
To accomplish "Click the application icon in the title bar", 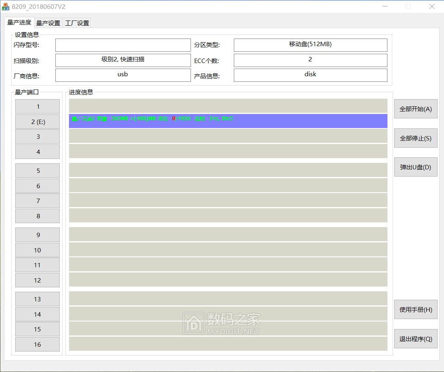I will (6, 6).
